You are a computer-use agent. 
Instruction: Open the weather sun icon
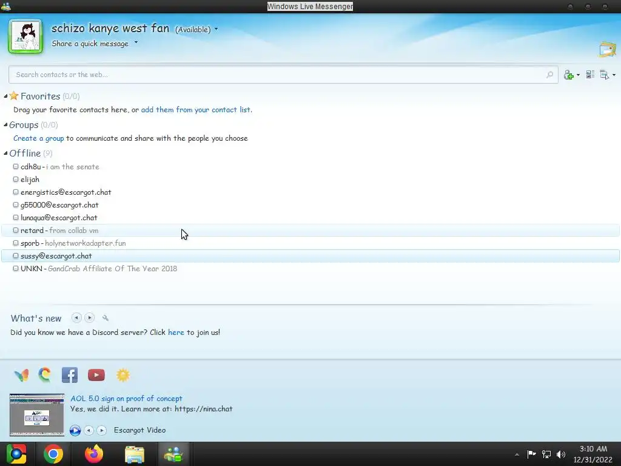(x=123, y=375)
